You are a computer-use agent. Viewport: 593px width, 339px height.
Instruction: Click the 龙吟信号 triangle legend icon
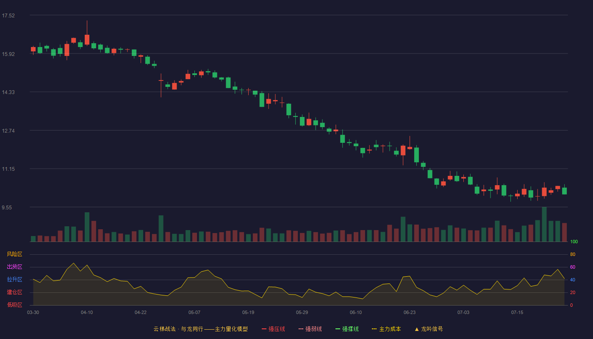(x=416, y=329)
